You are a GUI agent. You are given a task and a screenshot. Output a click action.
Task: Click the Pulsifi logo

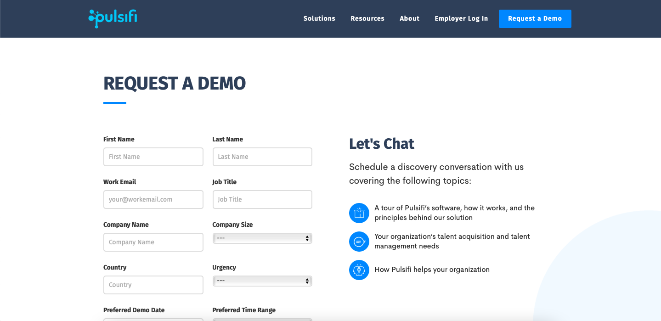tap(113, 18)
